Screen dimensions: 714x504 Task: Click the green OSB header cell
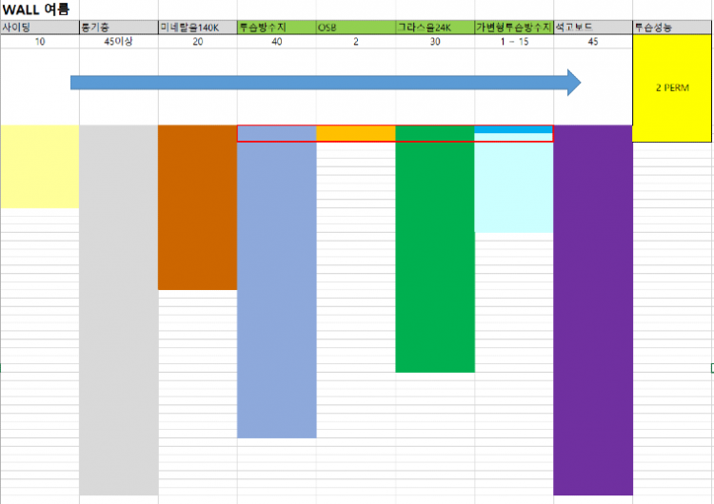pos(355,28)
